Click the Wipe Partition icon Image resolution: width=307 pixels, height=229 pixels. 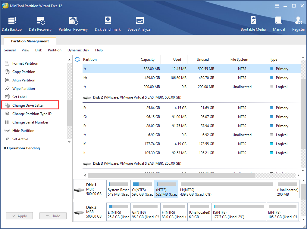[7, 88]
